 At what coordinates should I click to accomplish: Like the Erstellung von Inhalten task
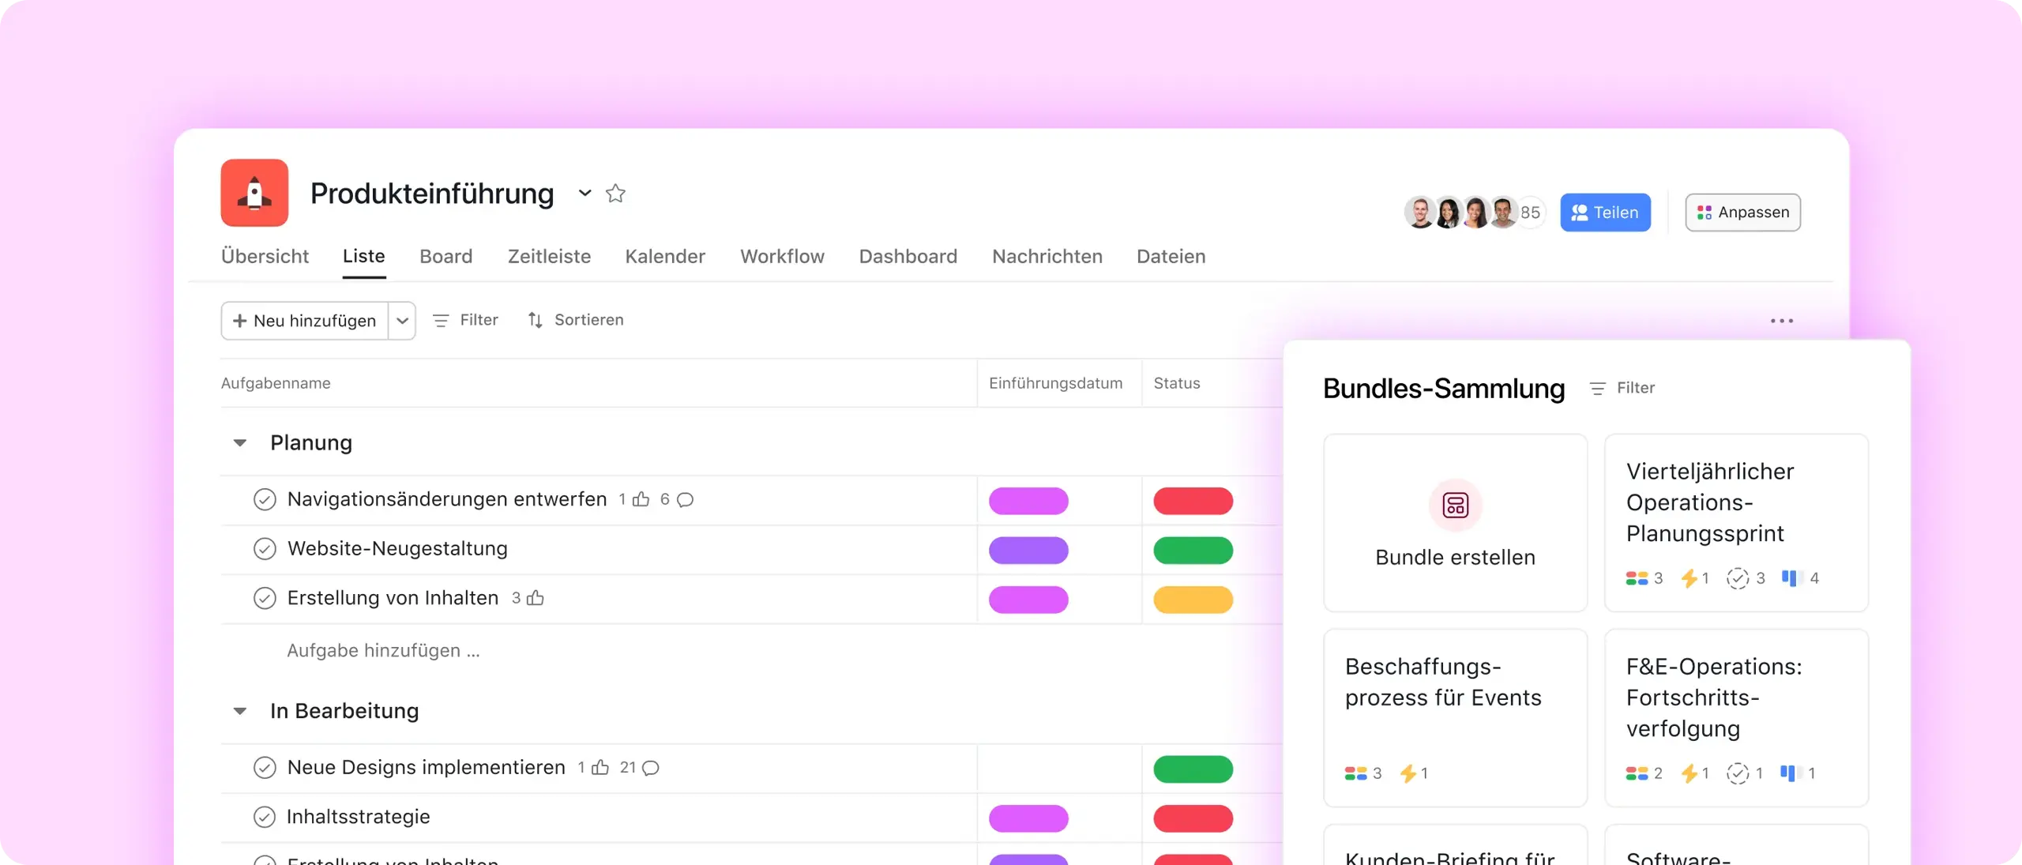pos(536,598)
